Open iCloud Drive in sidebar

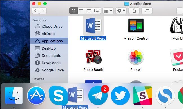tap(49, 26)
